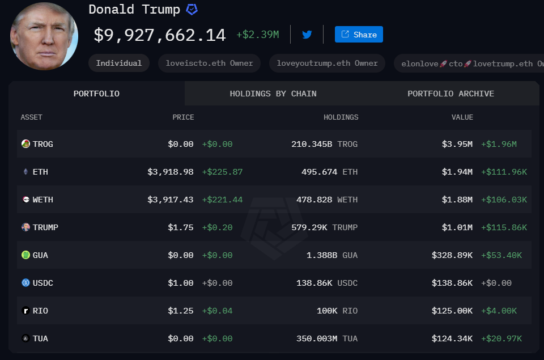This screenshot has height=360, width=544.
Task: Click the 495.674 ETH holdings
Action: (330, 172)
